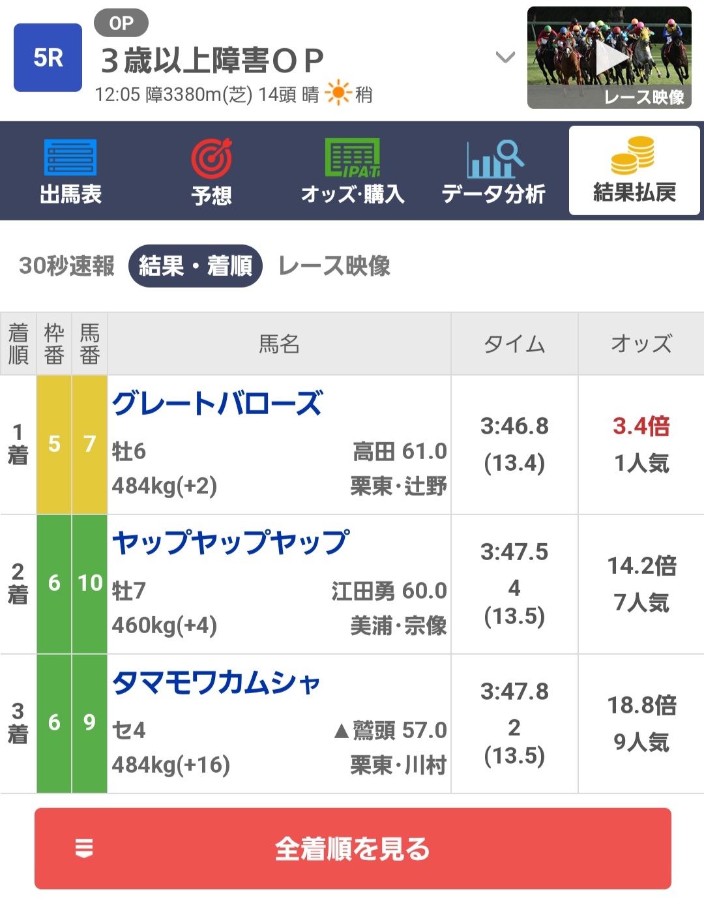Image resolution: width=704 pixels, height=909 pixels.
Task: Tap the list icon on red button
Action: (x=84, y=848)
